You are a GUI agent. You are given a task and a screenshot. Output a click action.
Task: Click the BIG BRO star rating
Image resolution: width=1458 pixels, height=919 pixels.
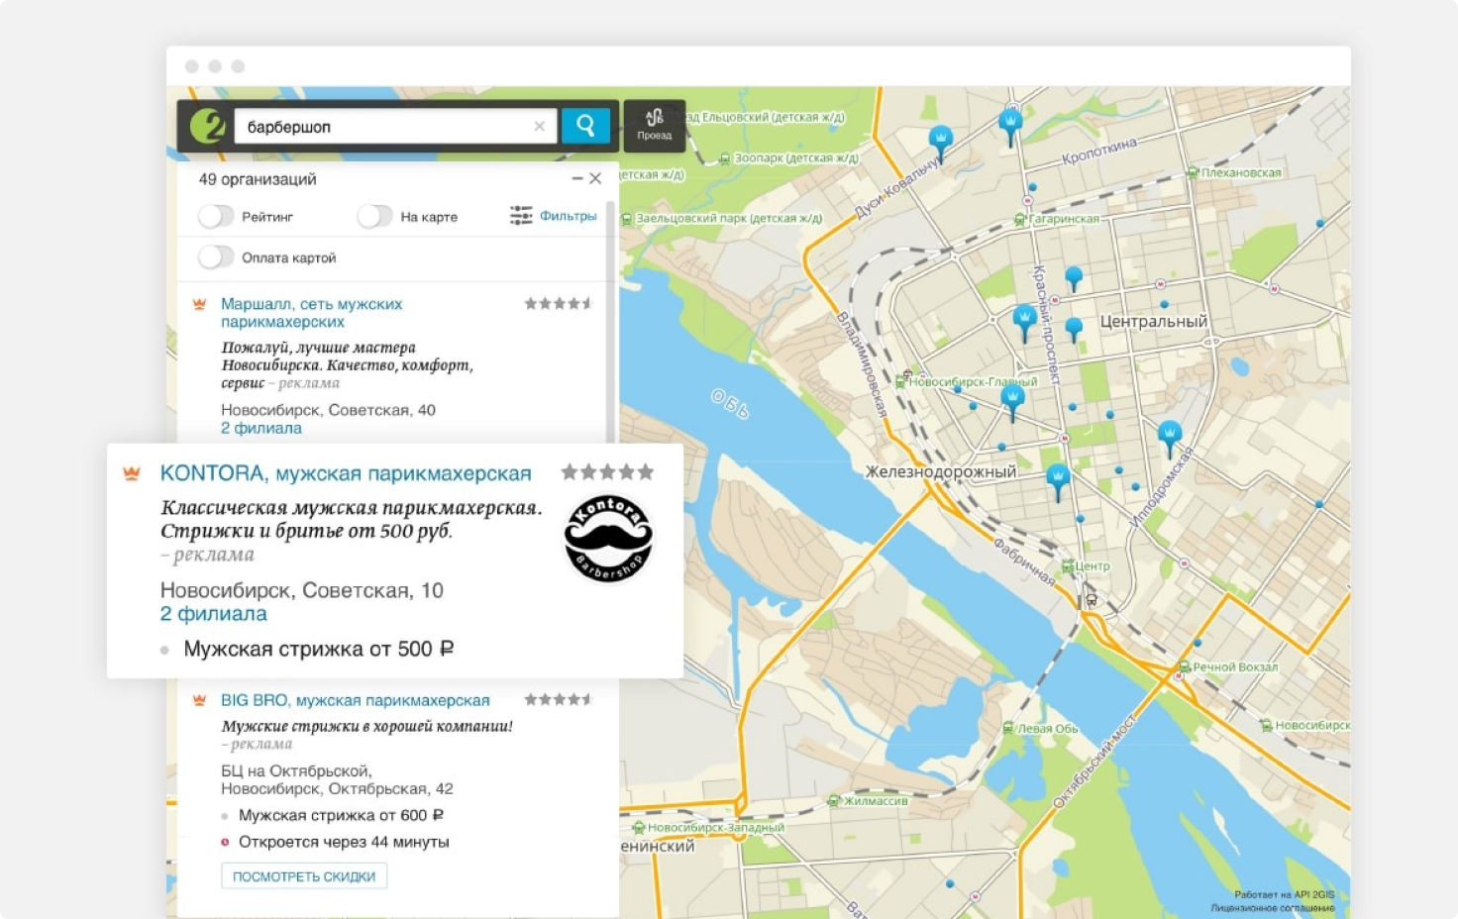point(558,700)
